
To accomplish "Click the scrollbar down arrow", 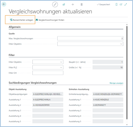I will point(127,125).
